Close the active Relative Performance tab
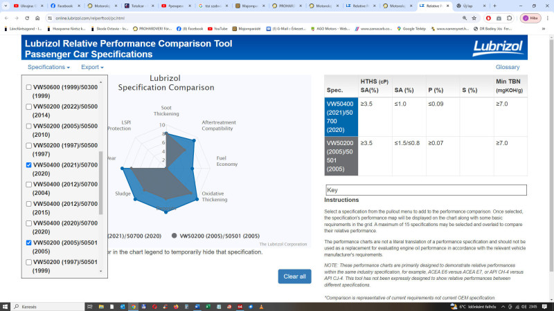Image resolution: width=554 pixels, height=311 pixels. (x=447, y=6)
